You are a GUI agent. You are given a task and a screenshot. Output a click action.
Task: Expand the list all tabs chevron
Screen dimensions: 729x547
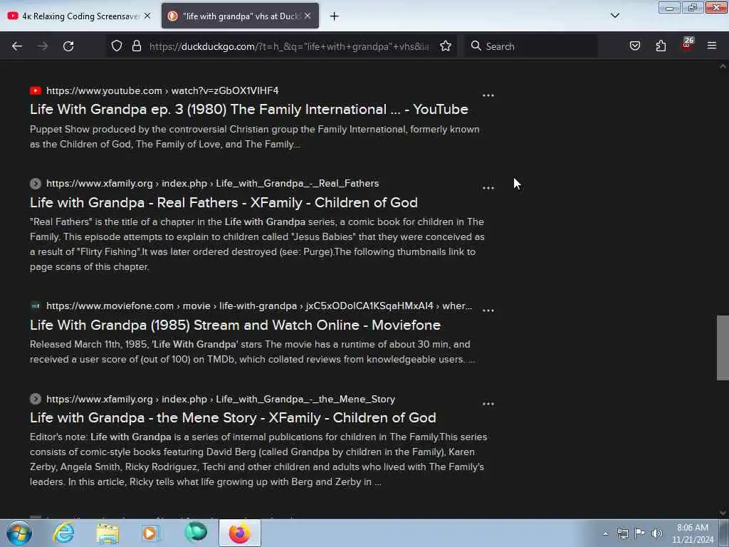point(615,16)
